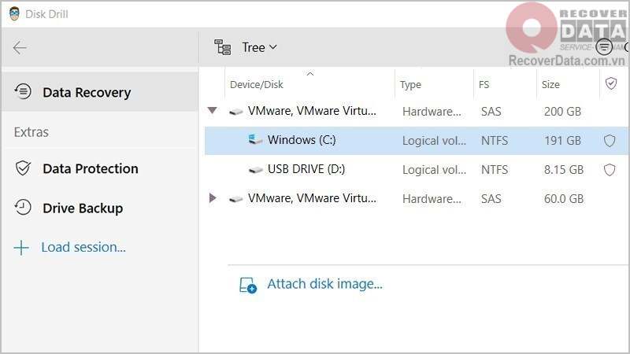The image size is (630, 354).
Task: Toggle protection shield for Windows (C:)
Action: click(609, 141)
